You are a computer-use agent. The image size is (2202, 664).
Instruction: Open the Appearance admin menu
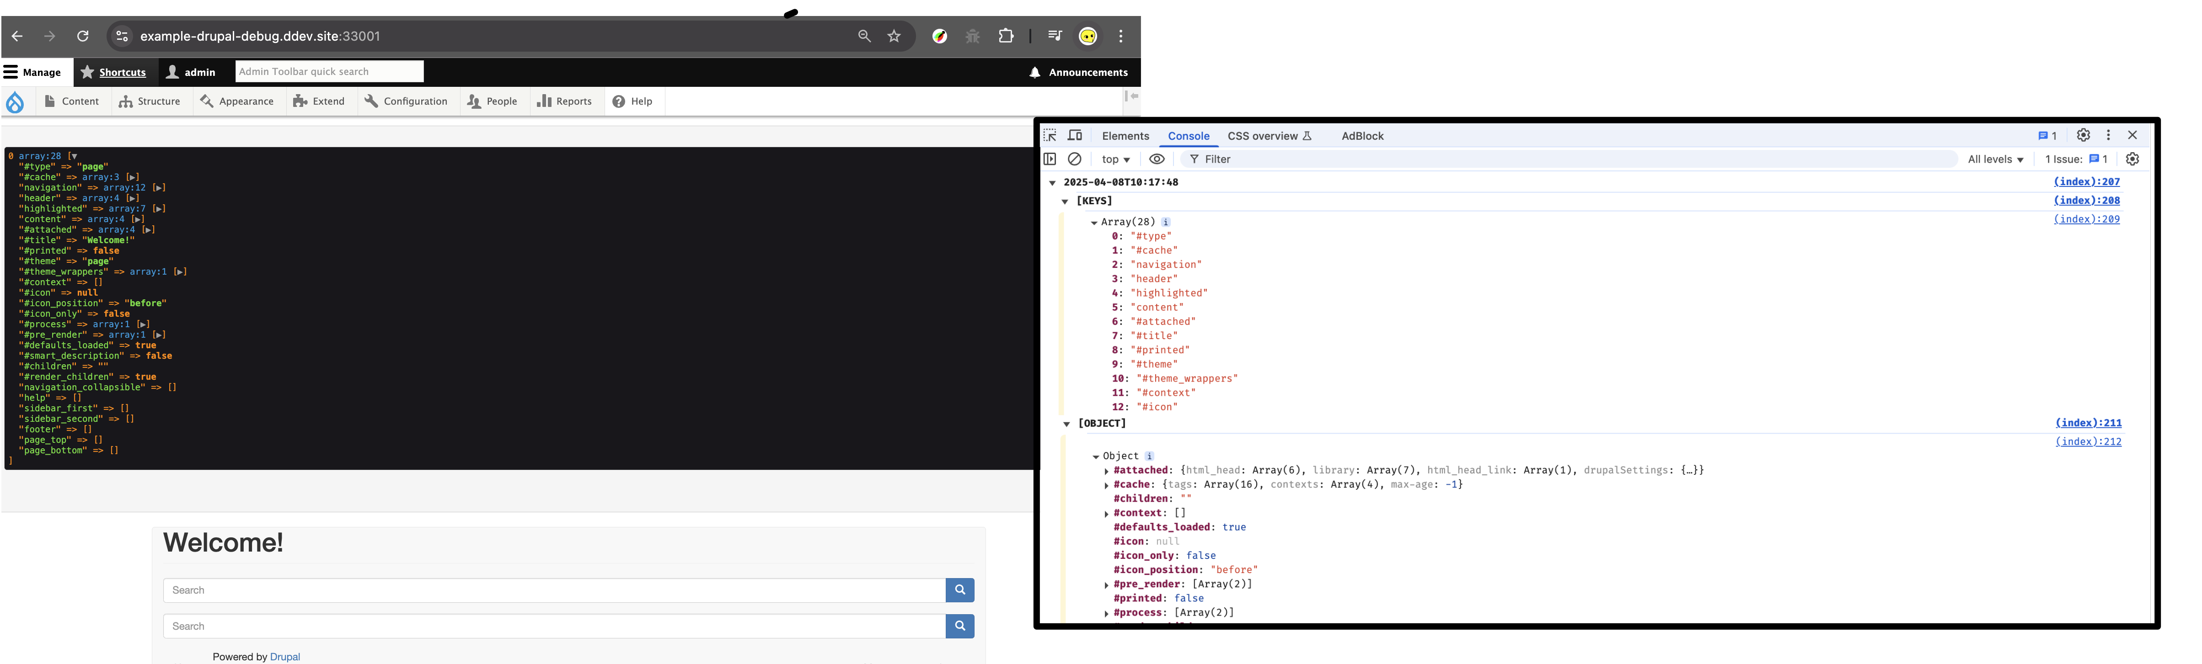click(x=237, y=102)
